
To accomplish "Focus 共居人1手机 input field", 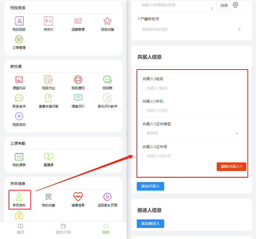I will coord(191,110).
